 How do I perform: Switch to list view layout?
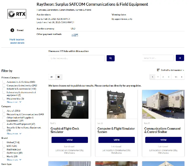point(52,77)
